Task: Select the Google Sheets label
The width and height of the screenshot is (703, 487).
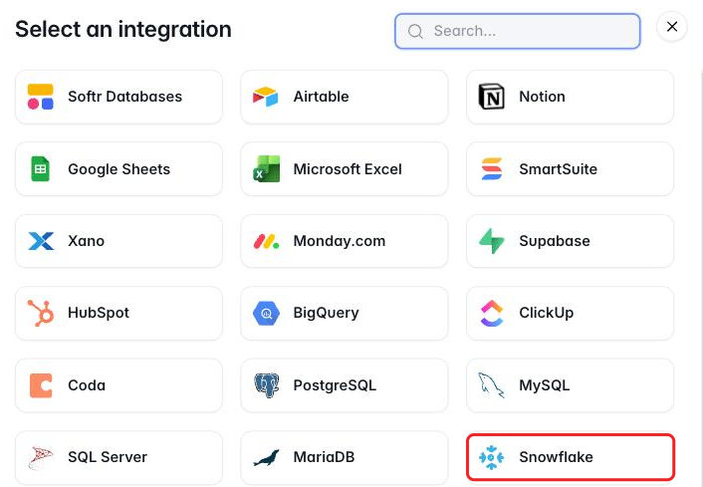Action: 119,169
